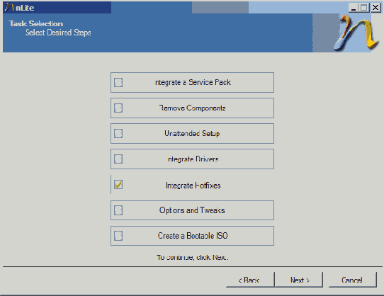This screenshot has height=296, width=384.
Task: Click the Next button
Action: (x=299, y=280)
